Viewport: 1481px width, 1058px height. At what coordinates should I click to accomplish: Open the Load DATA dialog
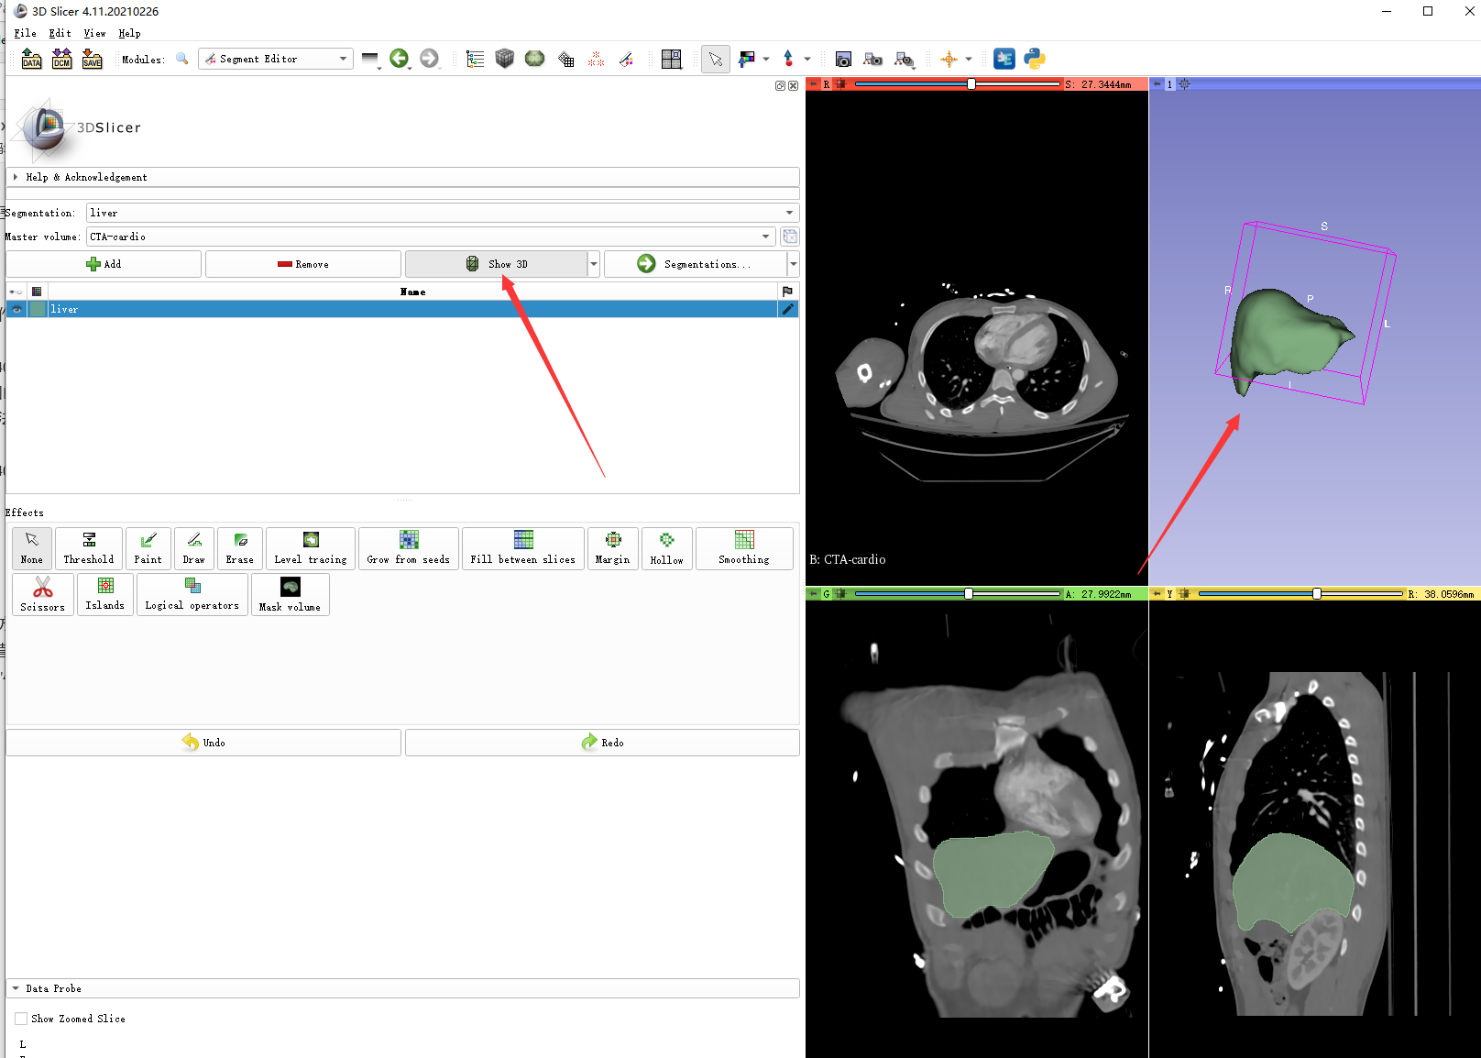tap(31, 58)
